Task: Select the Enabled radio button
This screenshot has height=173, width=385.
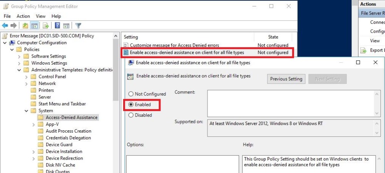Action: point(131,105)
